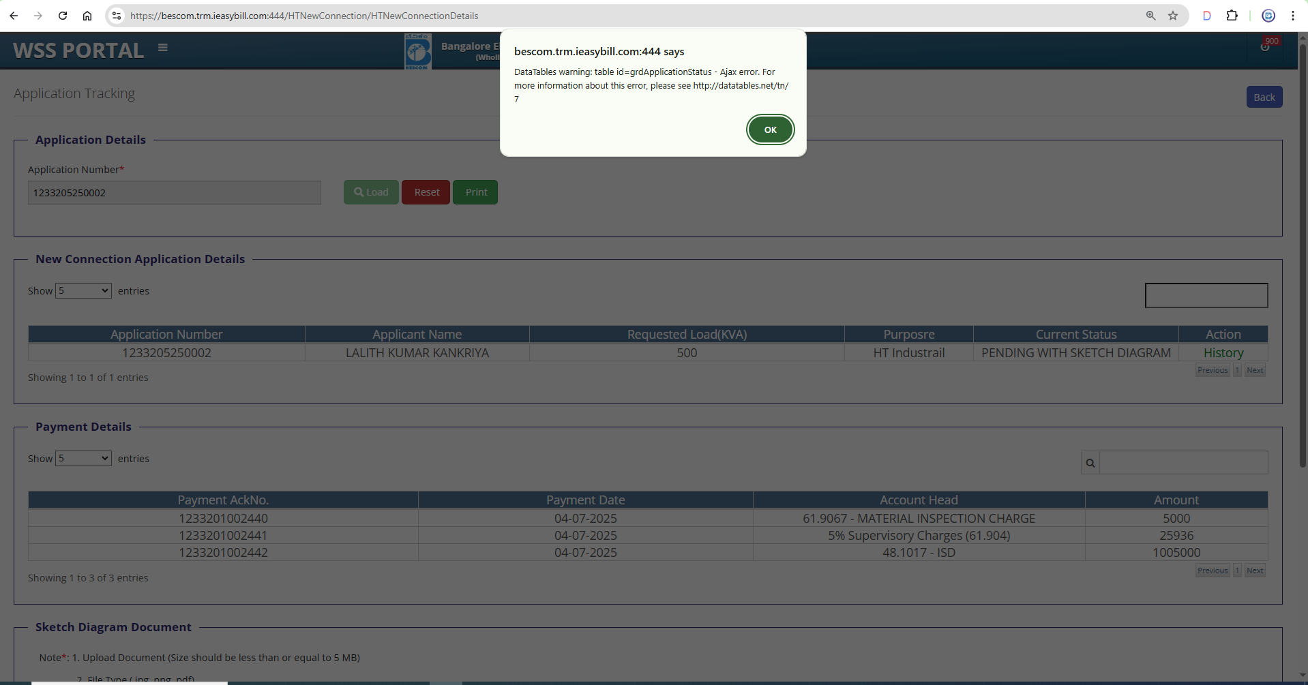Image resolution: width=1308 pixels, height=685 pixels.
Task: Sort by Purposre column header
Action: [909, 334]
